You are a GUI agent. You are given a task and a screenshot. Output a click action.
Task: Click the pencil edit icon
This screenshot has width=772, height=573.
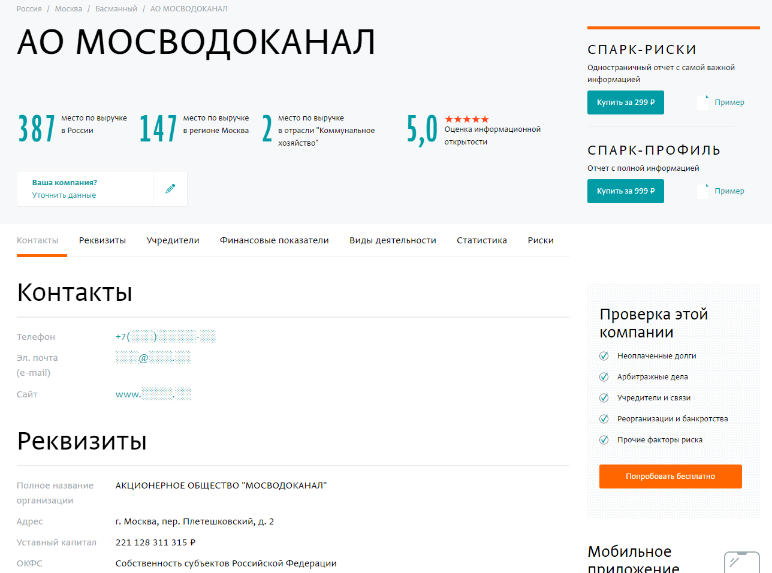[x=170, y=189]
